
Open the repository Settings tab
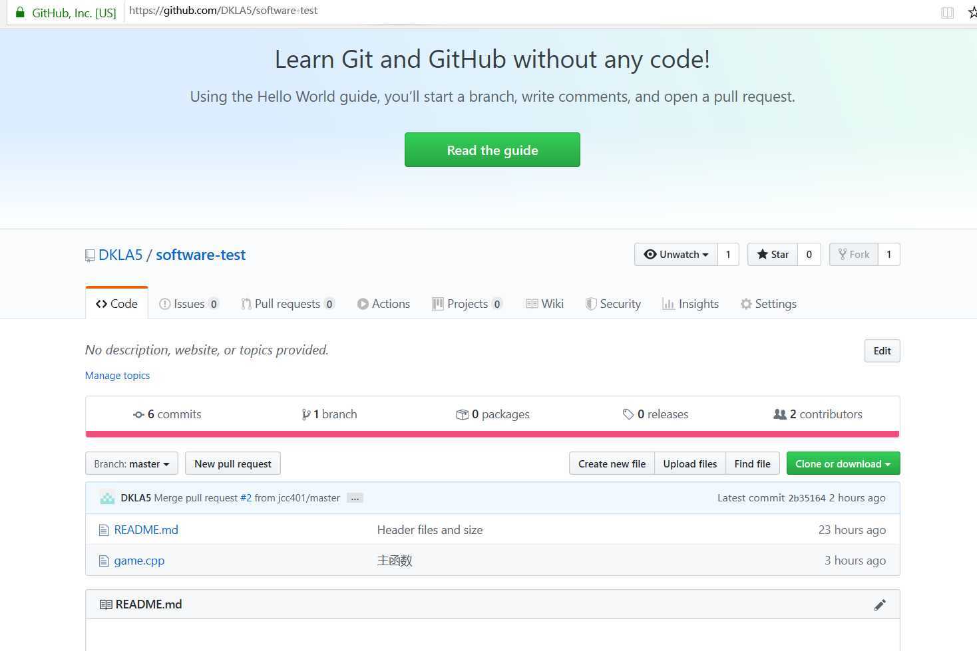pyautogui.click(x=768, y=303)
